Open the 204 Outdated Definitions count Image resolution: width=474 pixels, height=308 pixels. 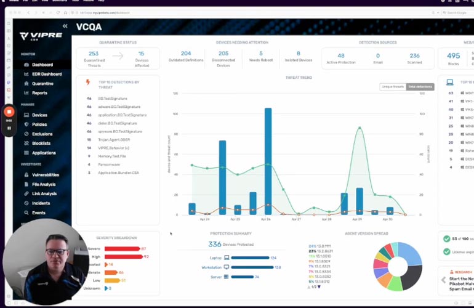(x=186, y=53)
